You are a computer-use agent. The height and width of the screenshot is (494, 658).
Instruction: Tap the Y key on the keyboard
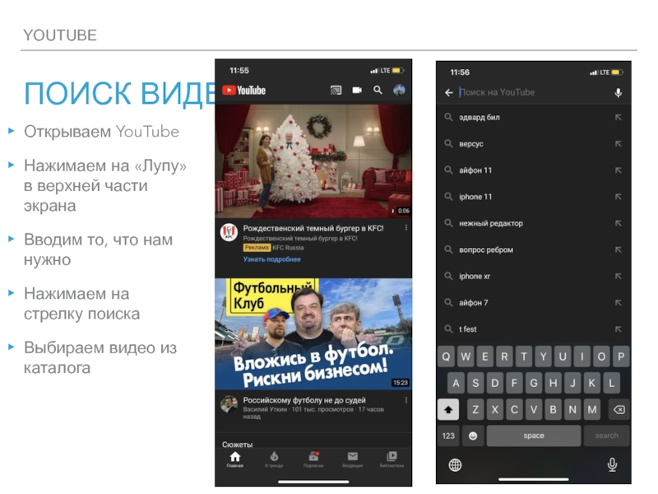[x=543, y=357]
